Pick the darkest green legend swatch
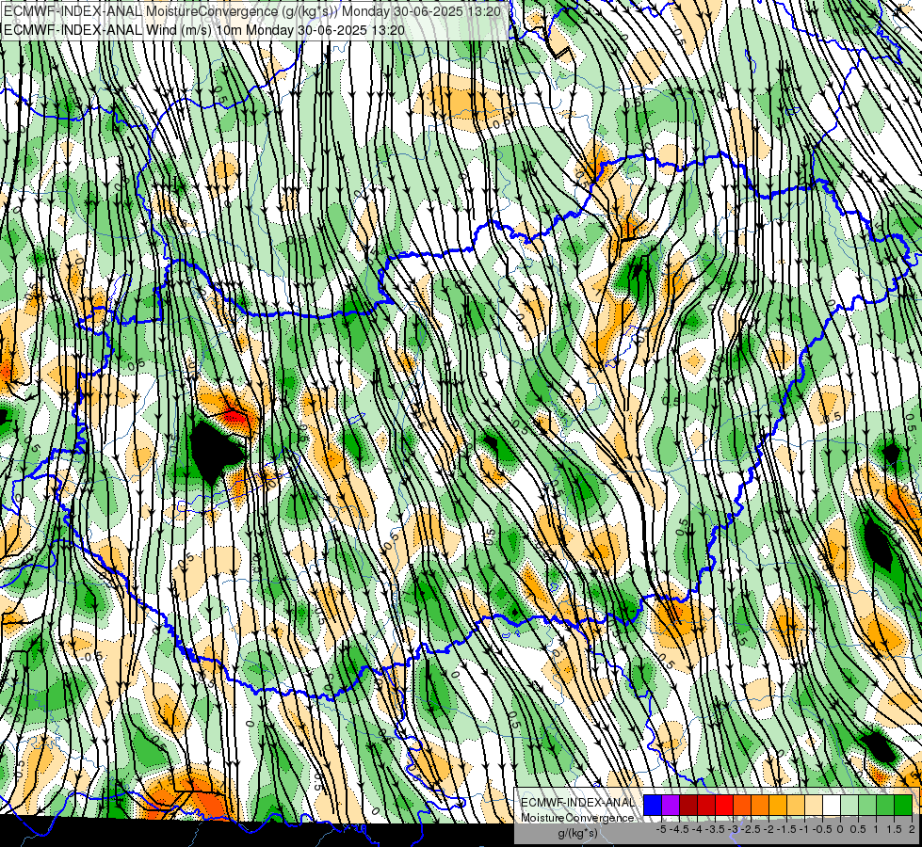 pyautogui.click(x=903, y=806)
